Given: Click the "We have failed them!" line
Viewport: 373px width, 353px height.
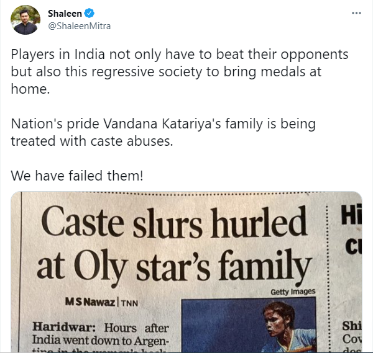Looking at the screenshot, I should (x=76, y=176).
